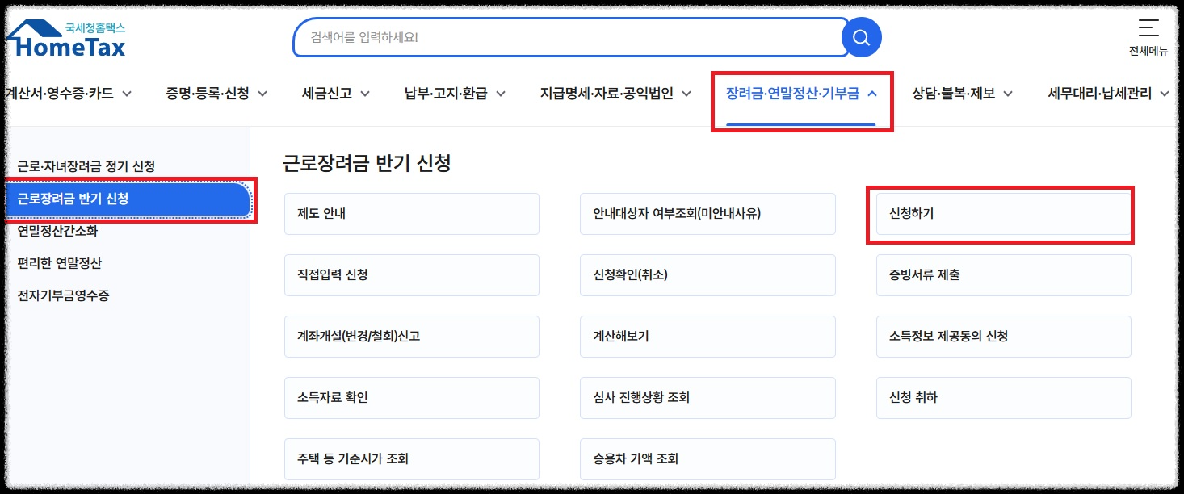Open 주택 등 기준시가 조회
This screenshot has width=1184, height=494.
411,458
